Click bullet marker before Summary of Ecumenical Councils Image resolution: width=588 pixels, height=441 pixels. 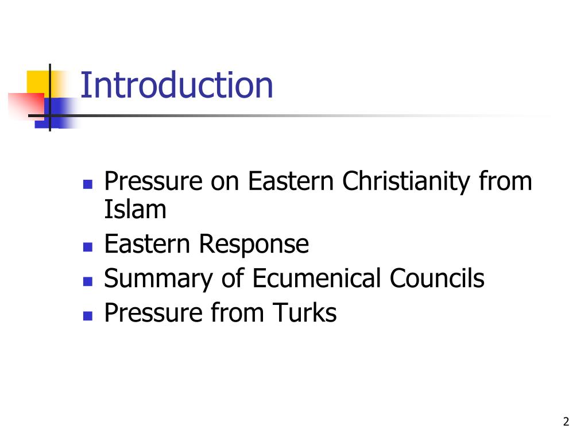(x=88, y=281)
